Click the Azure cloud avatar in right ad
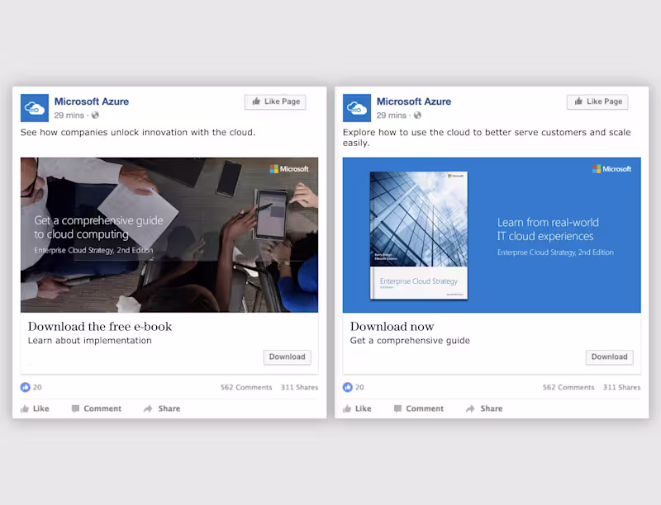This screenshot has height=505, width=661. (x=357, y=108)
